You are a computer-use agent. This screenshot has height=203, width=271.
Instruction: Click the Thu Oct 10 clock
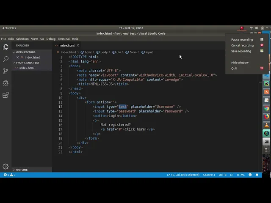pyautogui.click(x=131, y=28)
